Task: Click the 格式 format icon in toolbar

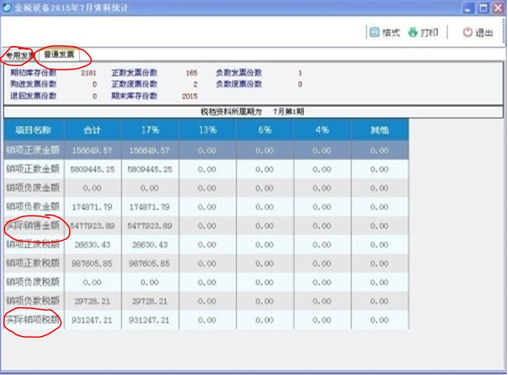Action: tap(375, 33)
